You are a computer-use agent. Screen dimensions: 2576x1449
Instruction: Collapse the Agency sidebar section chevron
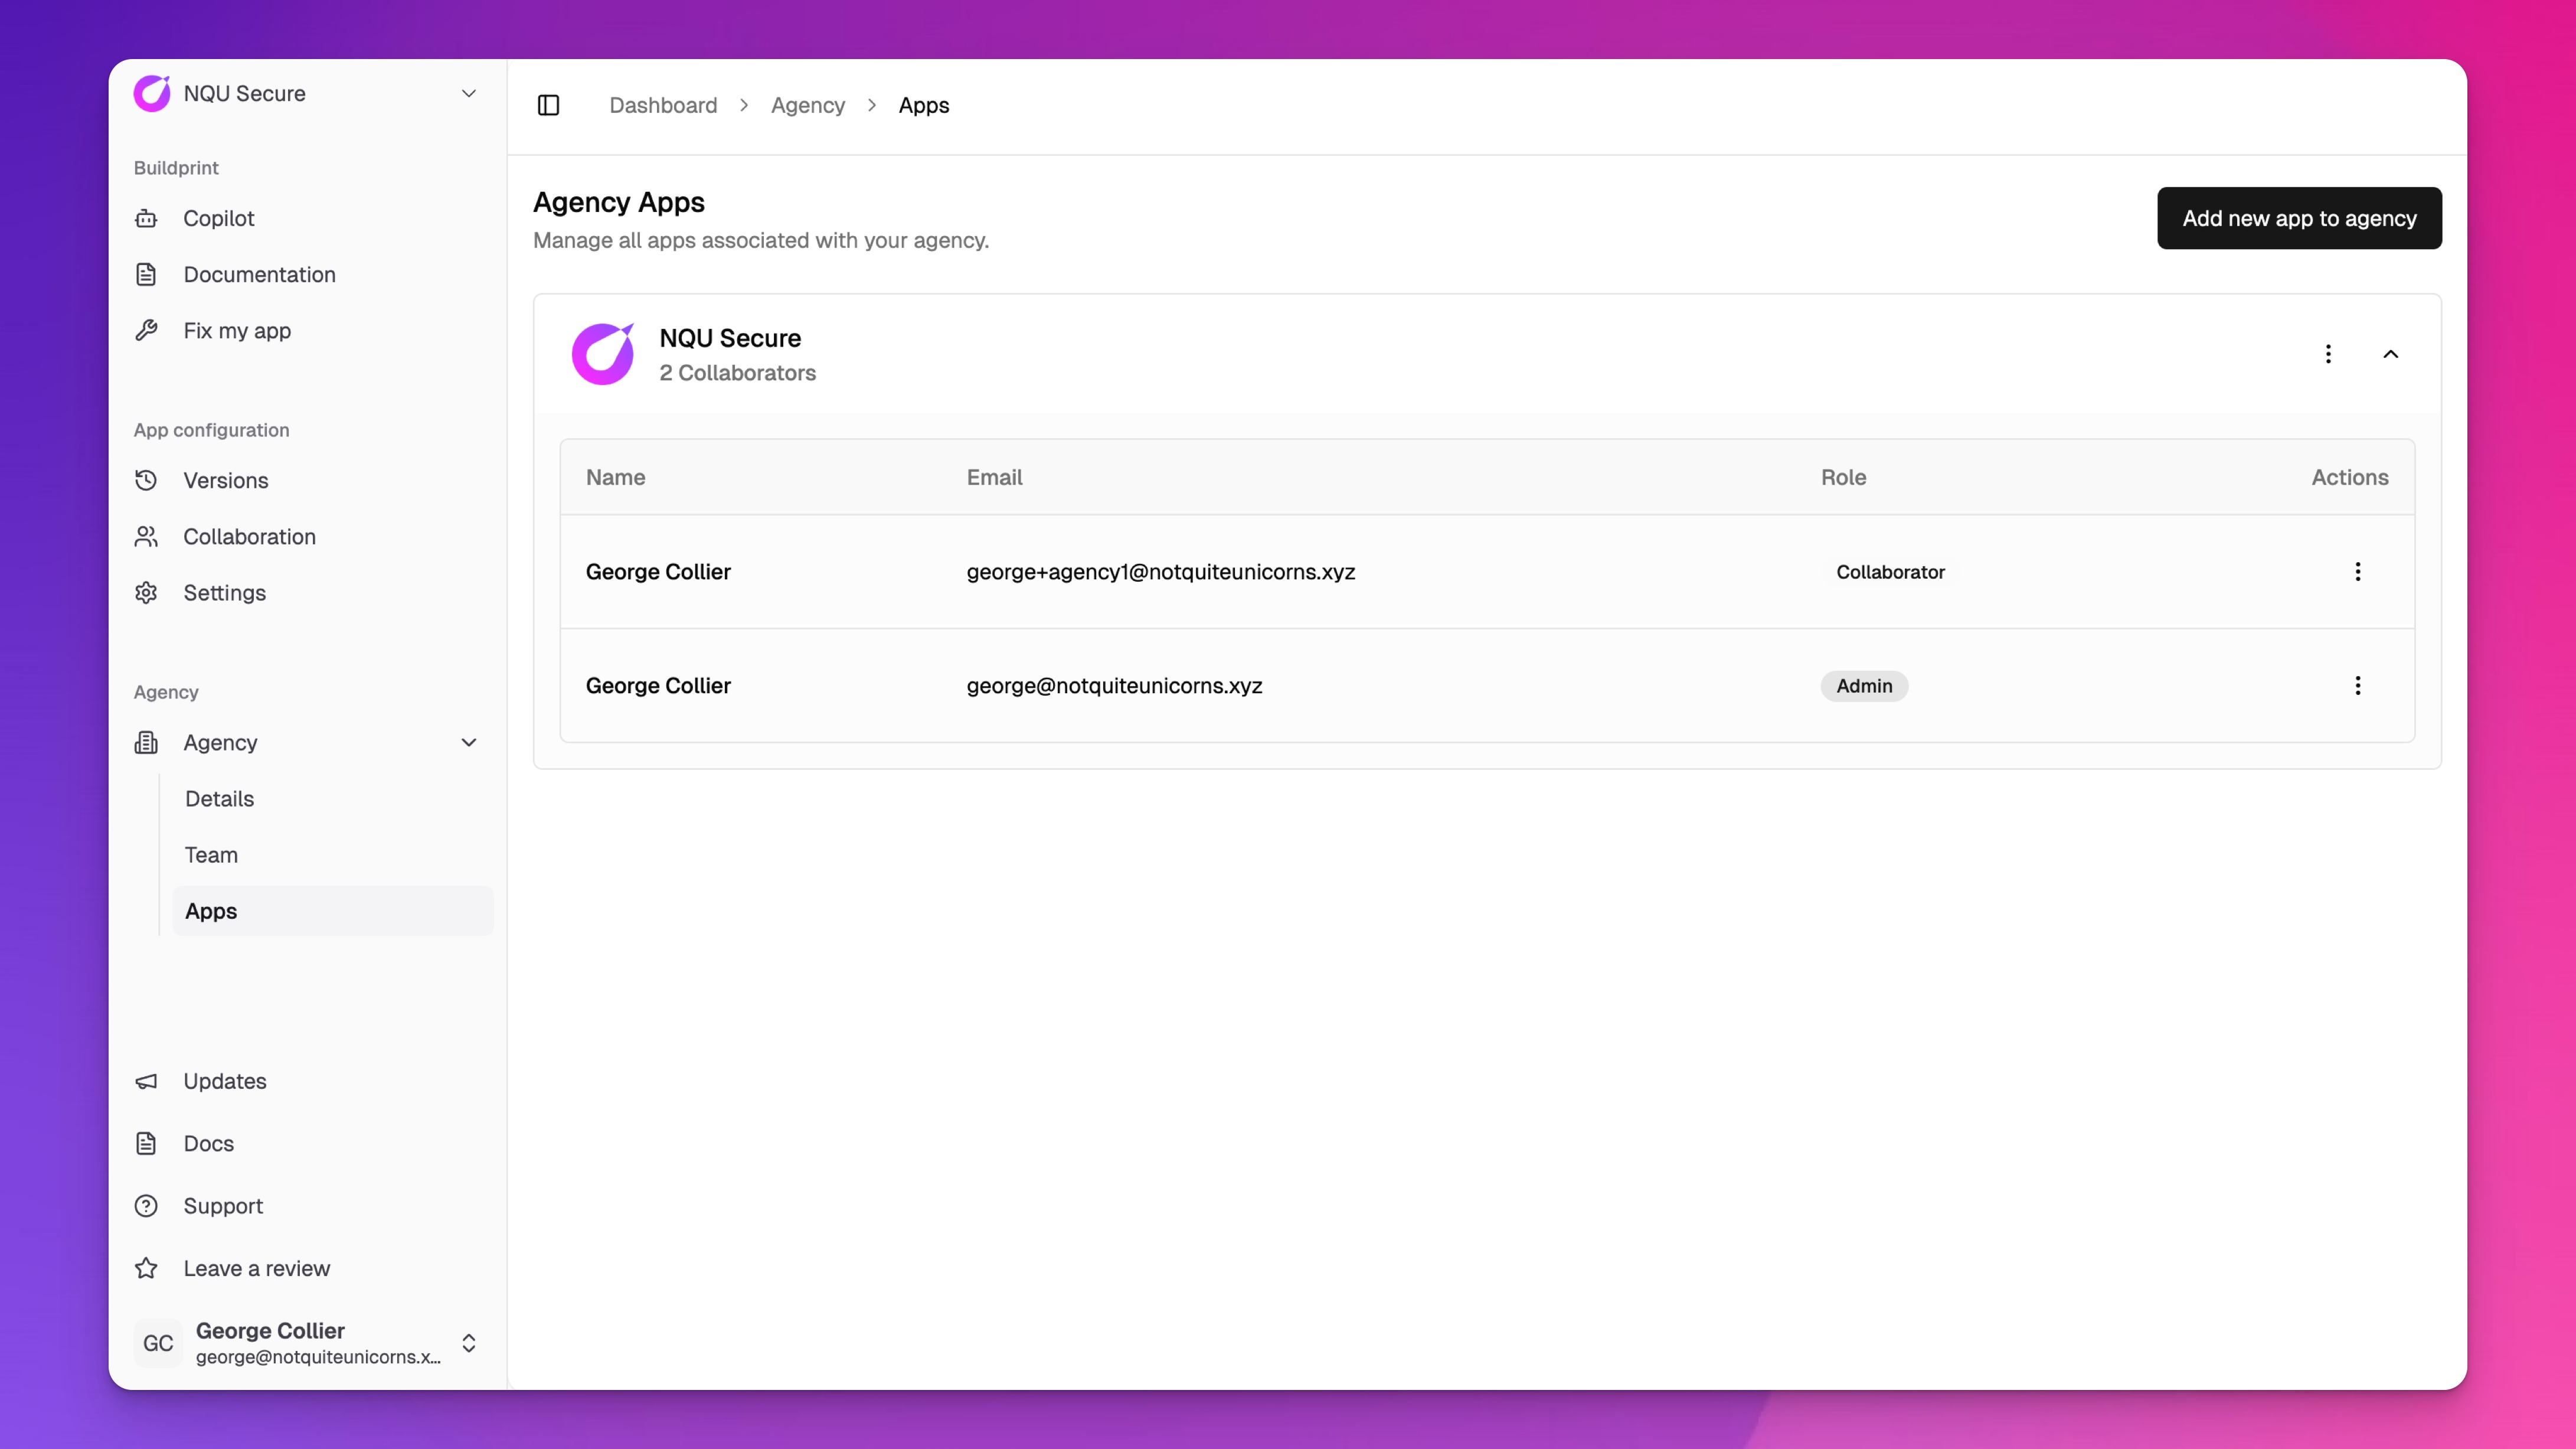point(468,742)
